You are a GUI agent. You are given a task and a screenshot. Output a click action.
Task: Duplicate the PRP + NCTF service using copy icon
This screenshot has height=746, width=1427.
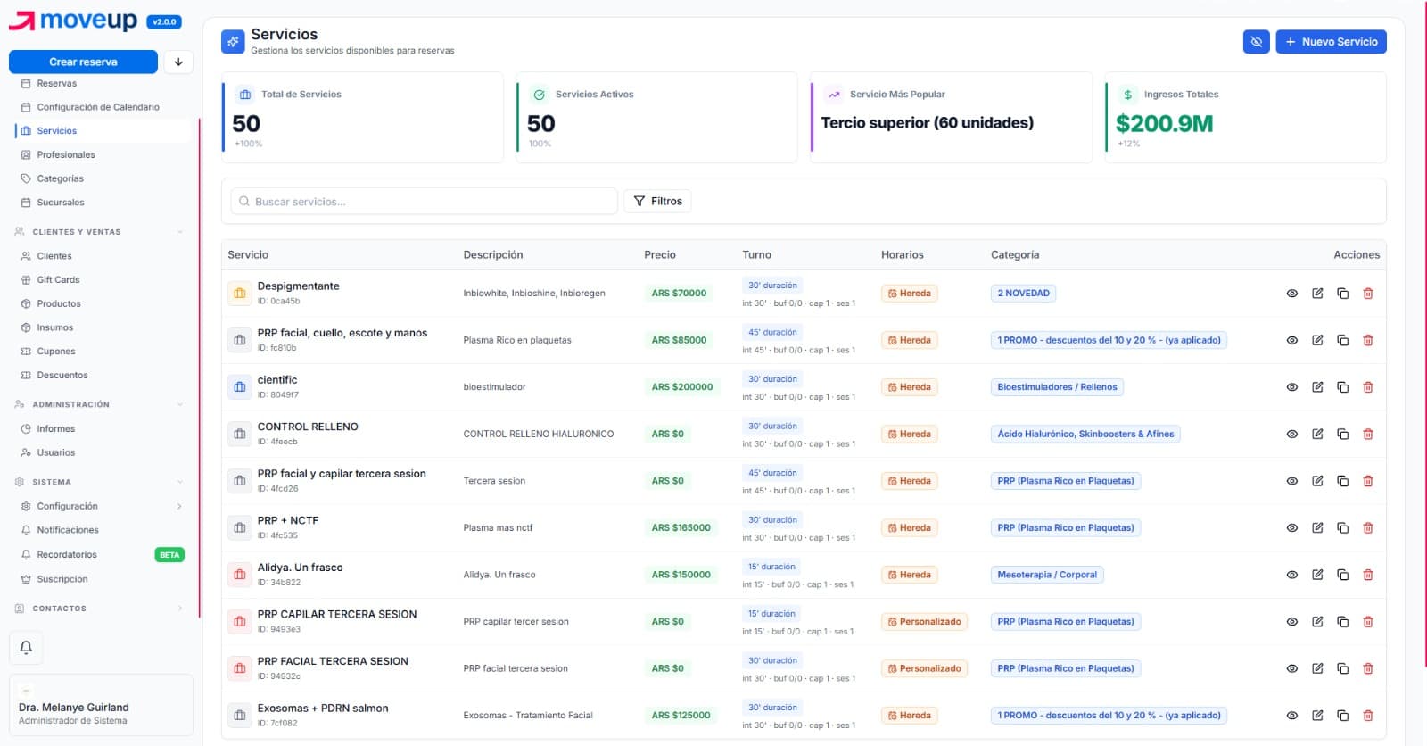(1342, 528)
